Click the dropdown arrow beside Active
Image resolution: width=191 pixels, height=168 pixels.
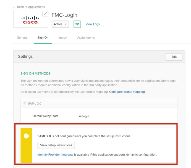(x=66, y=24)
